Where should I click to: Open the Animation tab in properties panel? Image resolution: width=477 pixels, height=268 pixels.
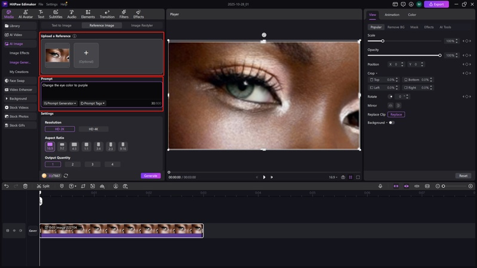[392, 14]
